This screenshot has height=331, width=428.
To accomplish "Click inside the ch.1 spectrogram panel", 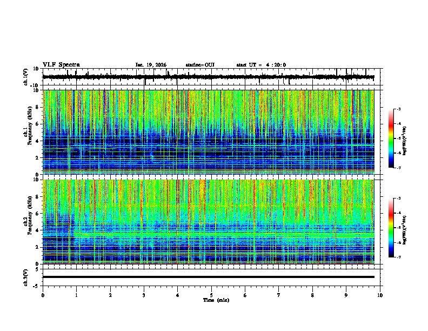I will 208,132.
